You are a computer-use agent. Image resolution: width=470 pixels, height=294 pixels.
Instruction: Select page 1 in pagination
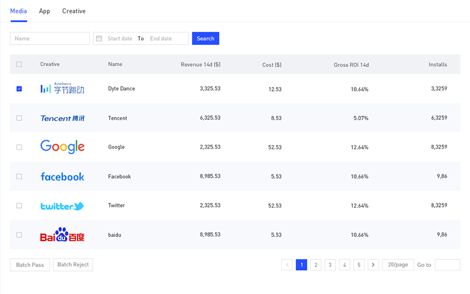(301, 265)
